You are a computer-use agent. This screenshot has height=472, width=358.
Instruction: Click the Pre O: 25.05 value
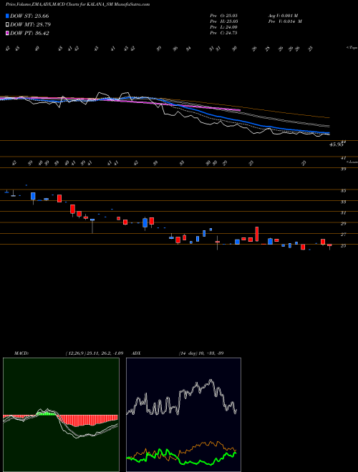tap(223, 16)
